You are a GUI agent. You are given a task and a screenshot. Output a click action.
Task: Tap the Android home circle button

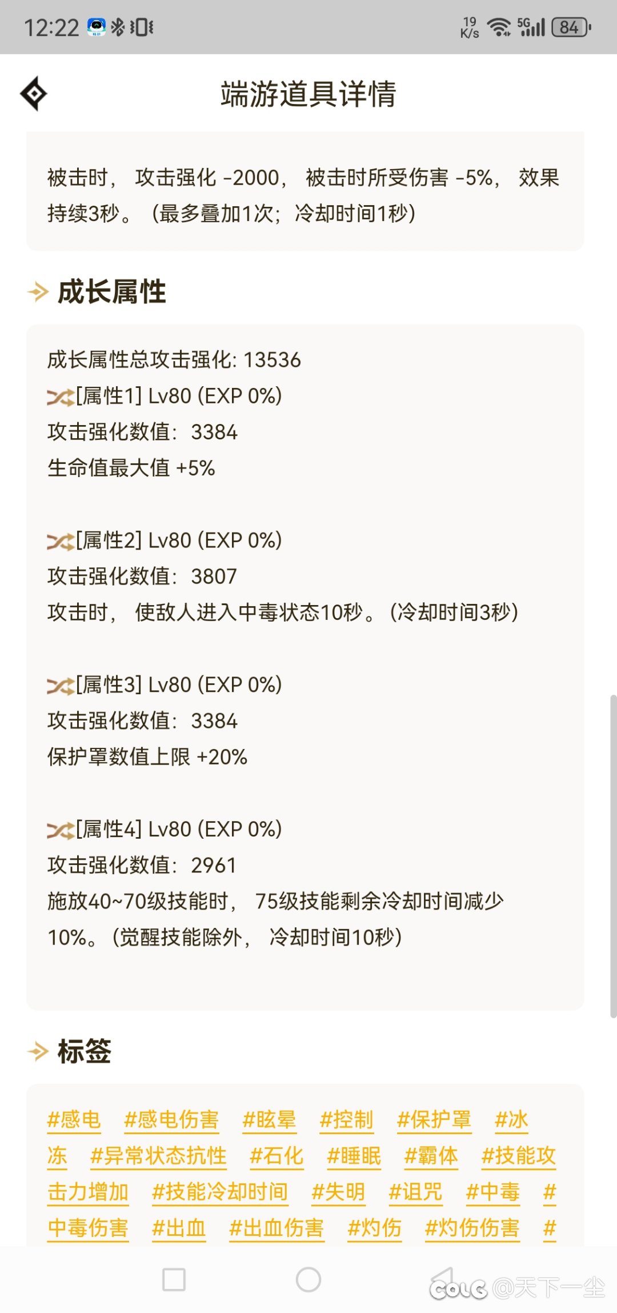pyautogui.click(x=308, y=1279)
